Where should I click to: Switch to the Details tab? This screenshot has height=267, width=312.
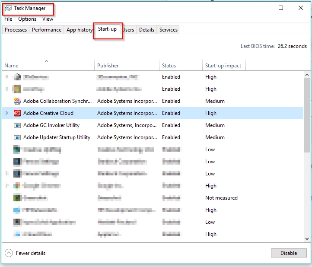click(146, 30)
